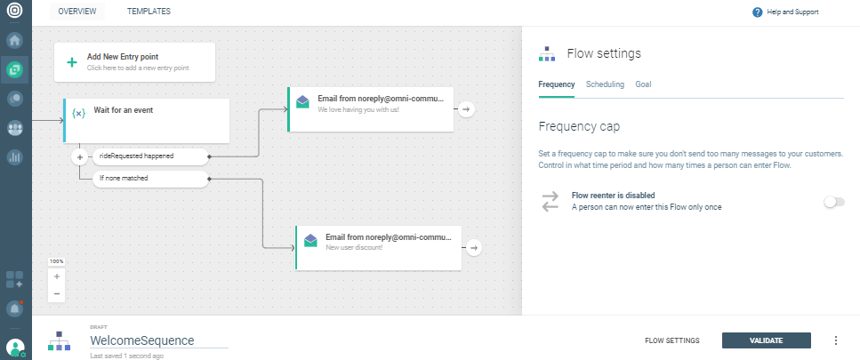Click the apps grid icon in sidebar
The height and width of the screenshot is (360, 860).
pyautogui.click(x=15, y=279)
